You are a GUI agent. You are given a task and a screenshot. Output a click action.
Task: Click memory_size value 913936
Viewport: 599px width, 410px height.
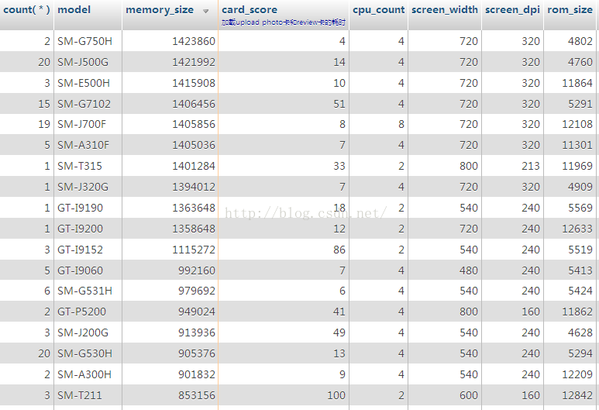[197, 332]
